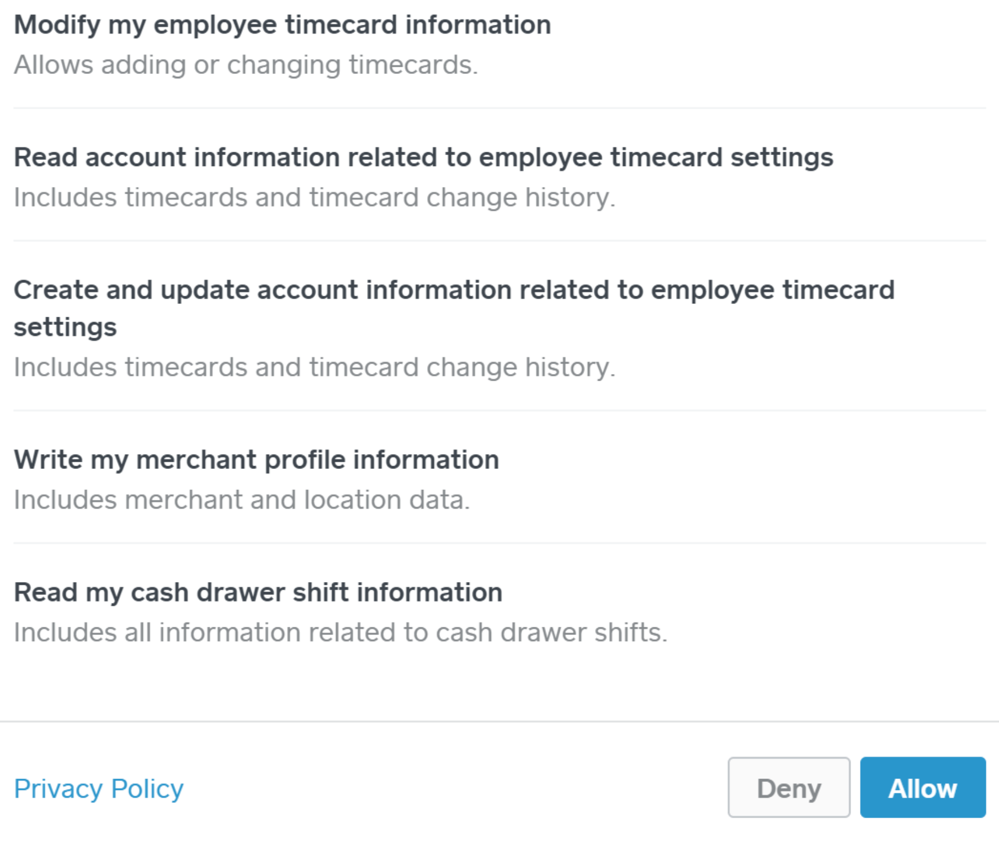Screen dimensions: 999x843
Task: Click empty footer area between Privacy Policy and Deny
Action: [x=453, y=788]
